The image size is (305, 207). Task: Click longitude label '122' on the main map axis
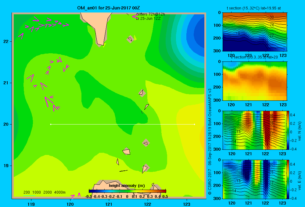point(148,204)
